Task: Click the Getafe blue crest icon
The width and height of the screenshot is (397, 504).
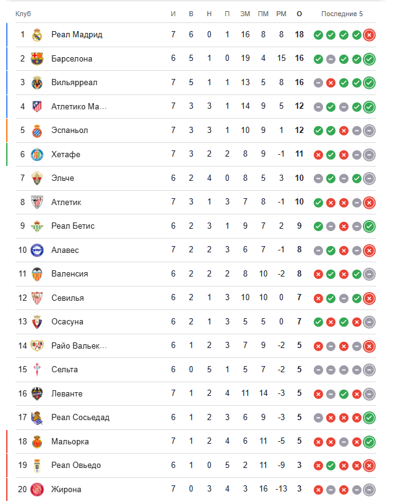Action: [37, 154]
